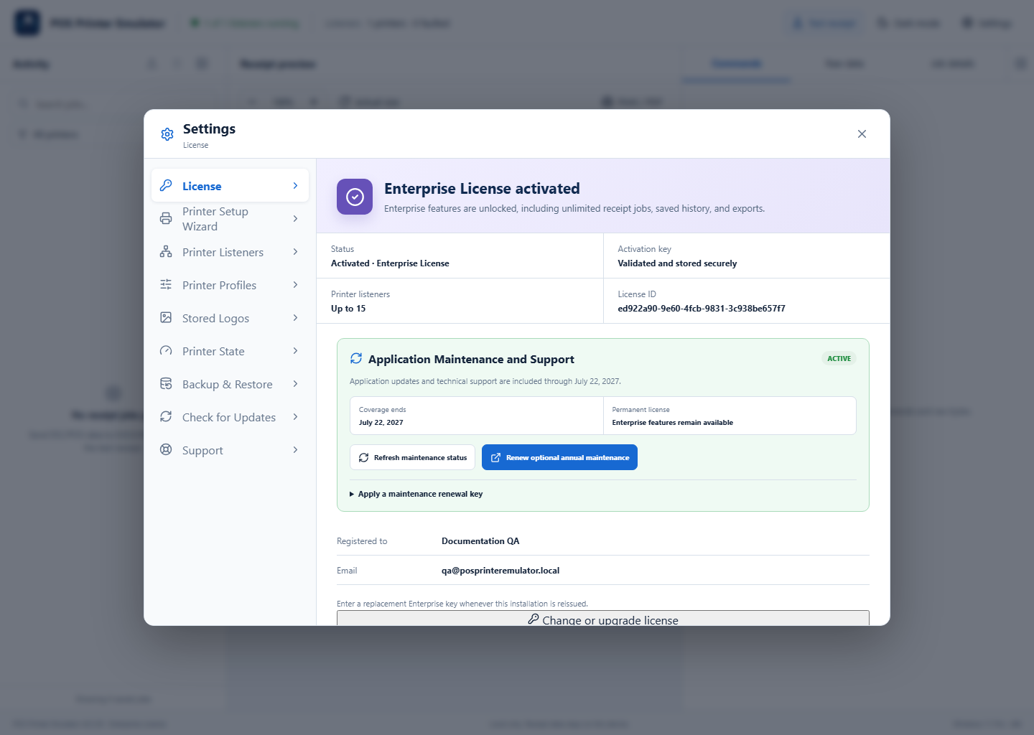Click the image icon for Stored Logos
This screenshot has width=1034, height=735.
pyautogui.click(x=166, y=317)
